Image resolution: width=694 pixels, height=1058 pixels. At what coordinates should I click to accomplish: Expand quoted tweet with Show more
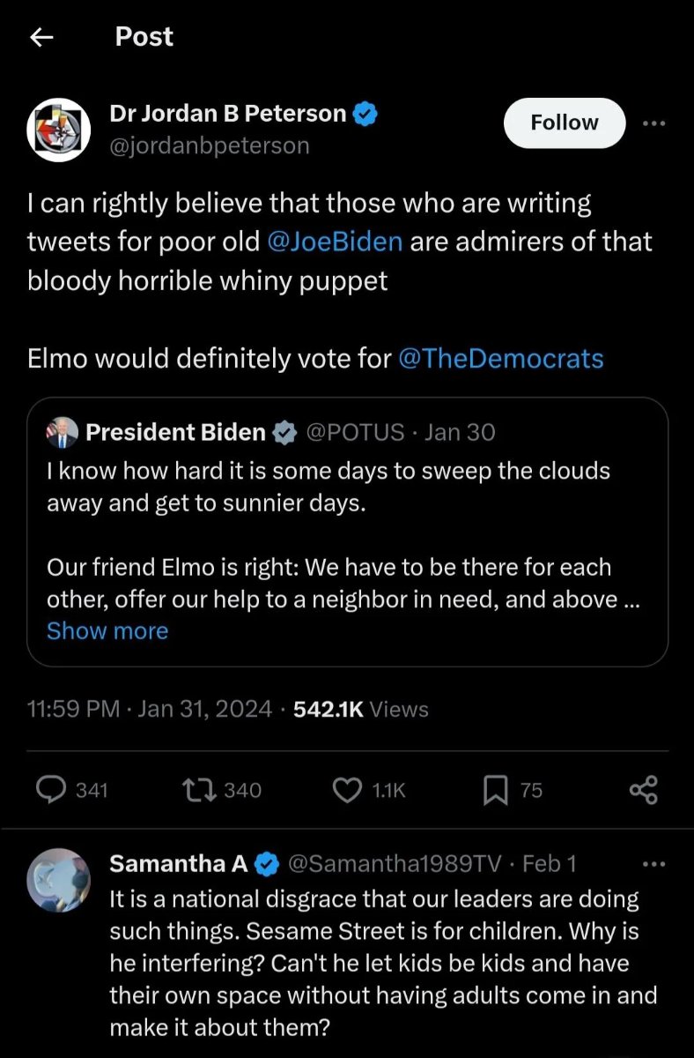point(107,630)
